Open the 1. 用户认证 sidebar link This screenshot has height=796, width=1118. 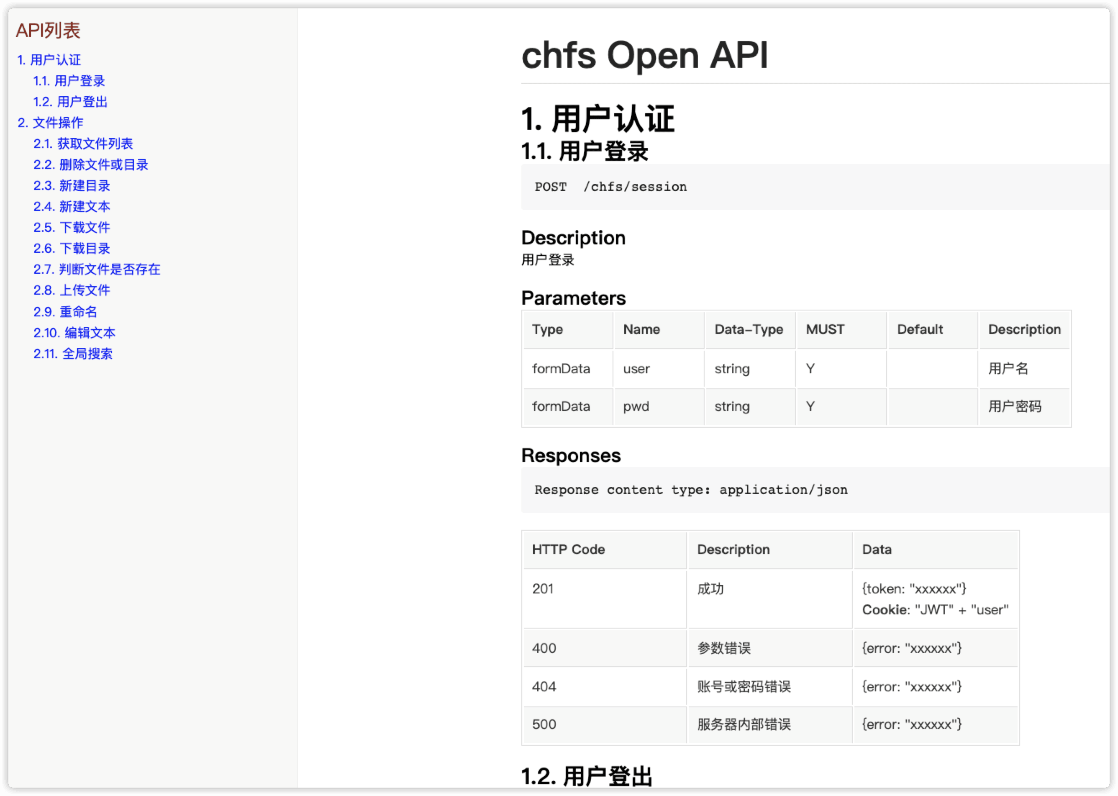pos(49,60)
